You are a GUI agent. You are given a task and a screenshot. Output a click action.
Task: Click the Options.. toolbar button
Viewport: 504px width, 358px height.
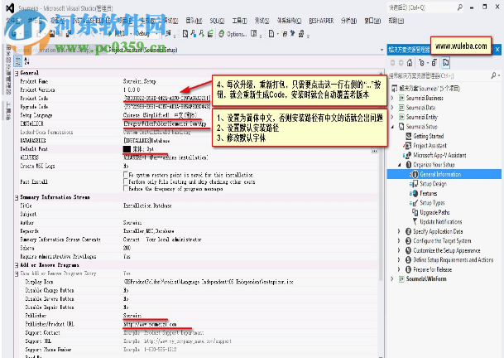pos(237,34)
